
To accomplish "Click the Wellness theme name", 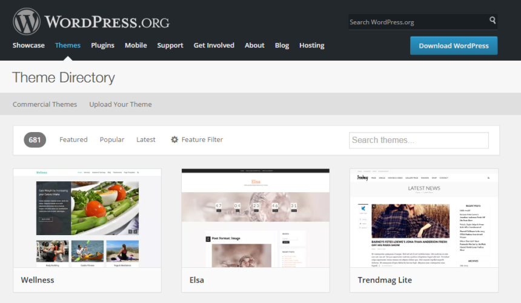I will (x=38, y=280).
